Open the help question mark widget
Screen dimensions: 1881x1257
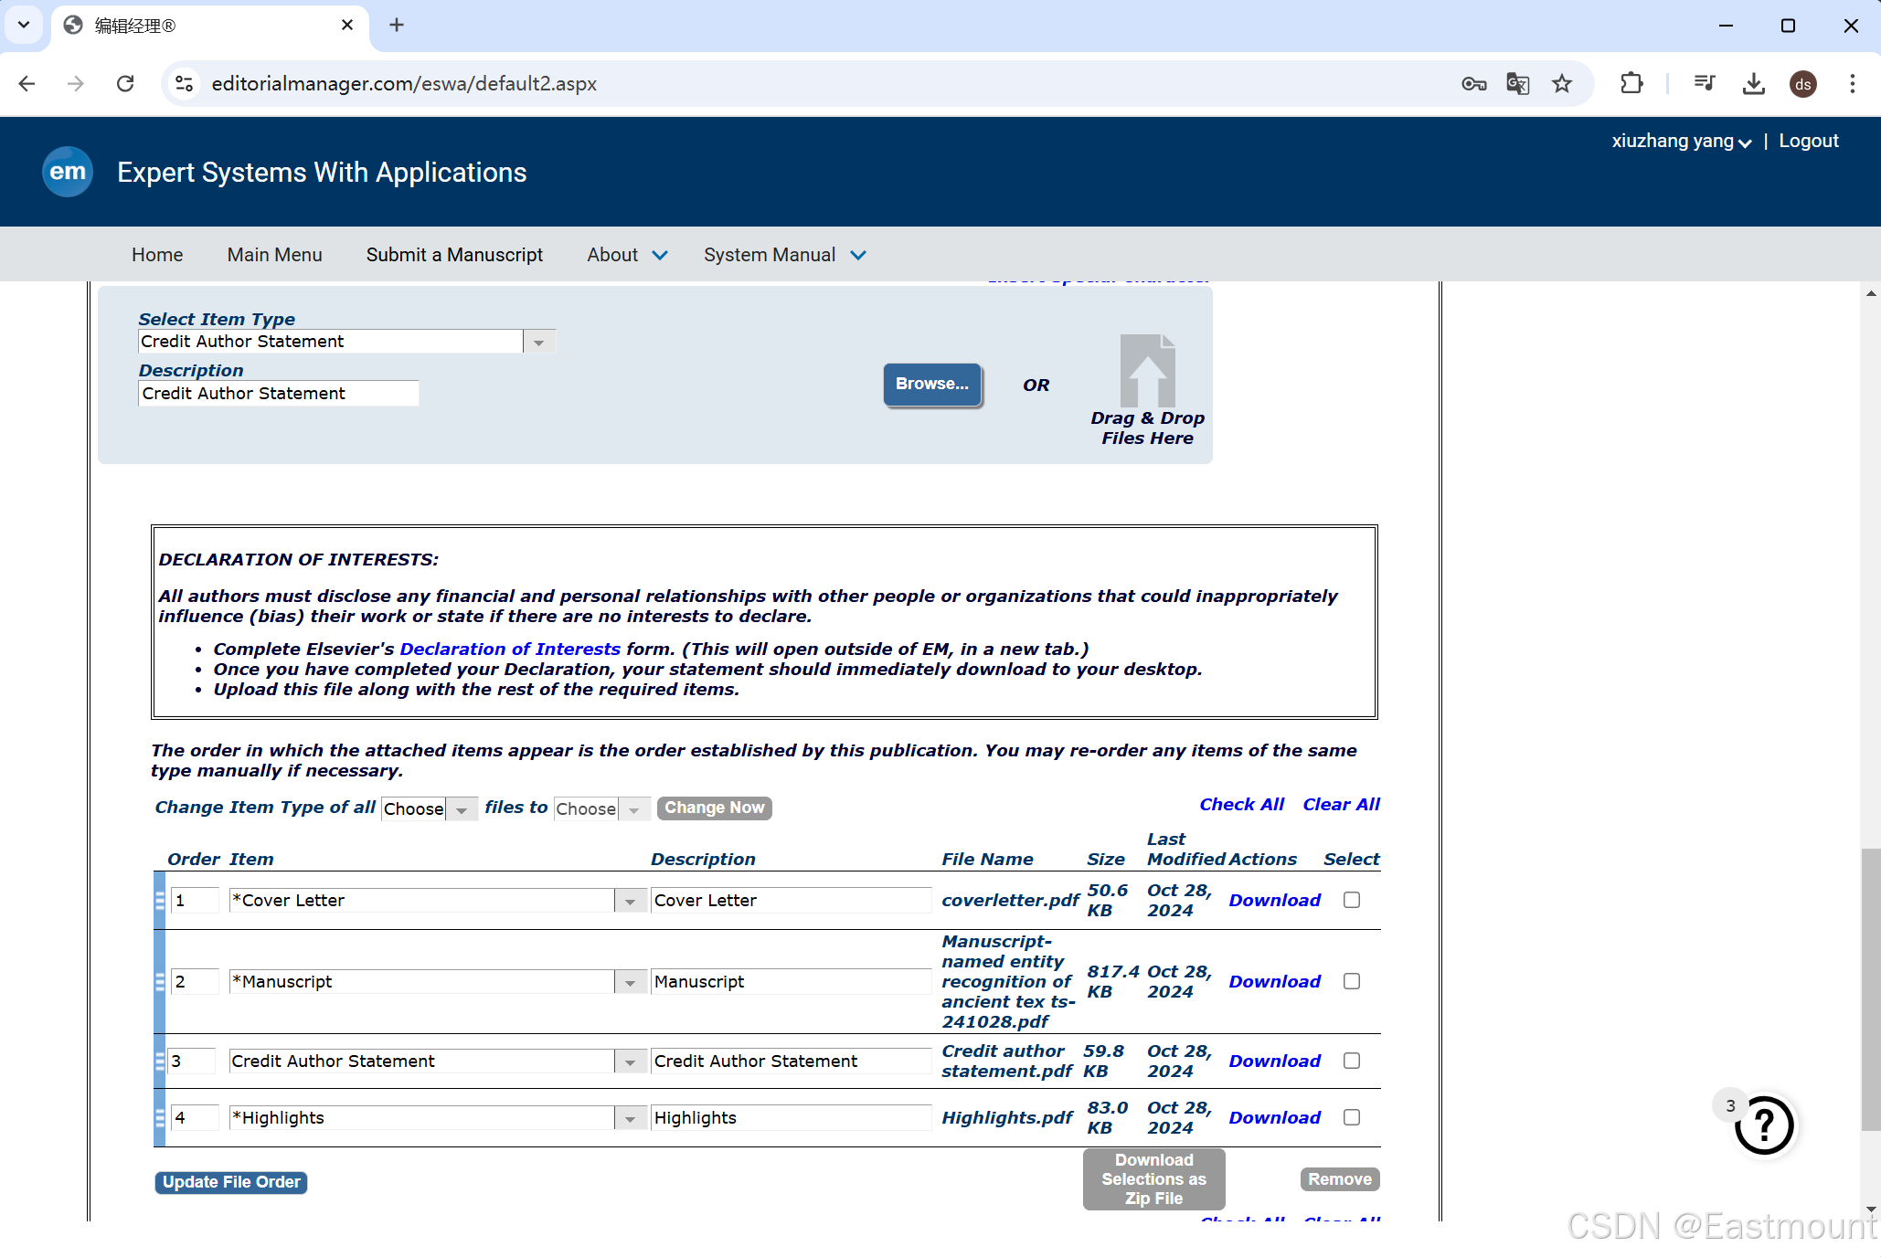point(1764,1125)
